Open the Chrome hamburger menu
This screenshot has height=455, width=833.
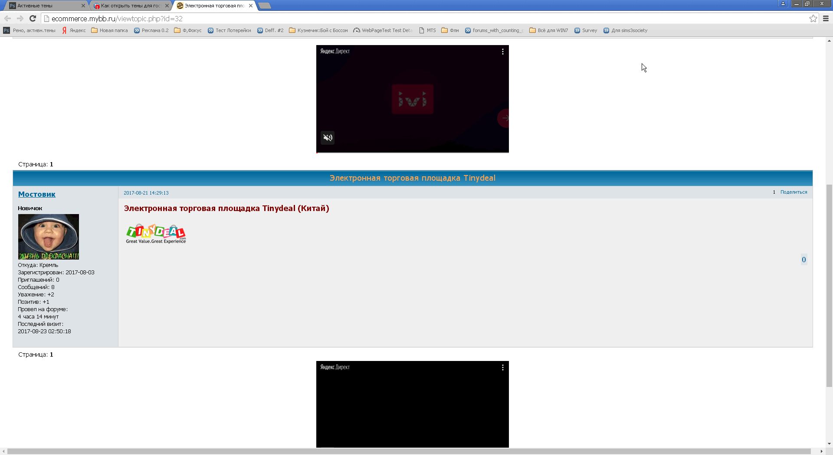point(826,18)
